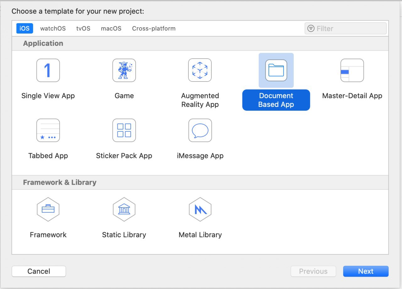Image resolution: width=402 pixels, height=289 pixels.
Task: Focus the Filter text field
Action: click(x=346, y=29)
